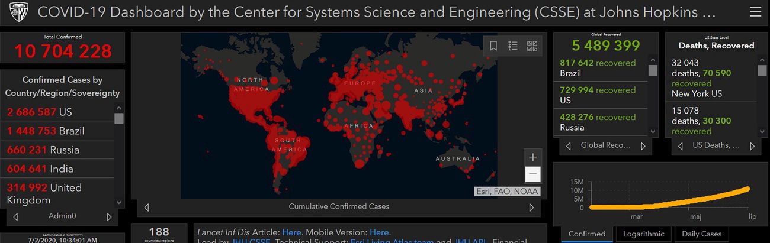Screen dimensions: 770x243
Task: Show the map legend list icon
Action: (513, 46)
